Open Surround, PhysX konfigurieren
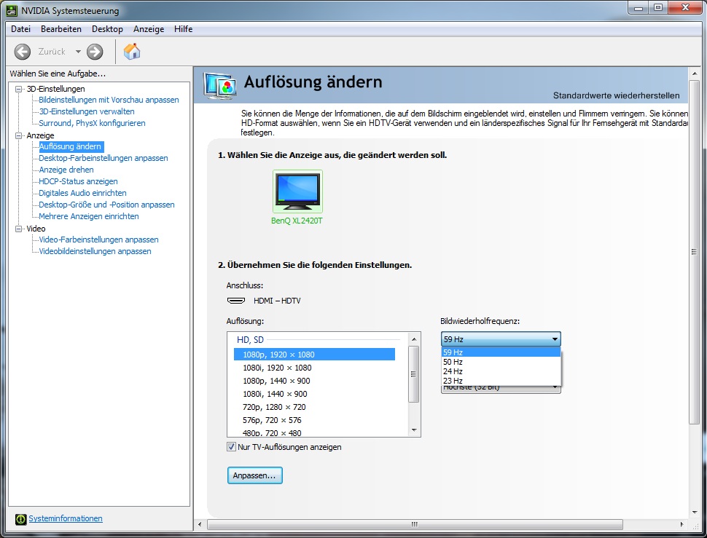Screen dimensions: 707x538 coord(92,123)
